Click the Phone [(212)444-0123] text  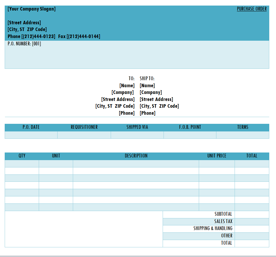31,36
